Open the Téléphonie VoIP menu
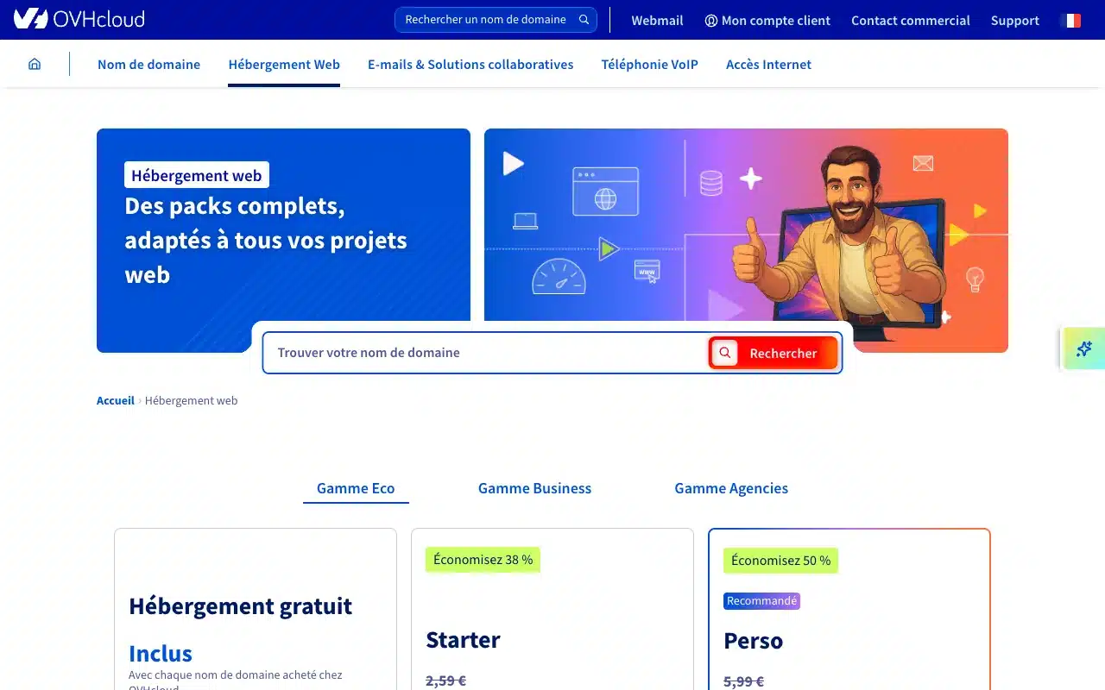The height and width of the screenshot is (690, 1105). 650,64
